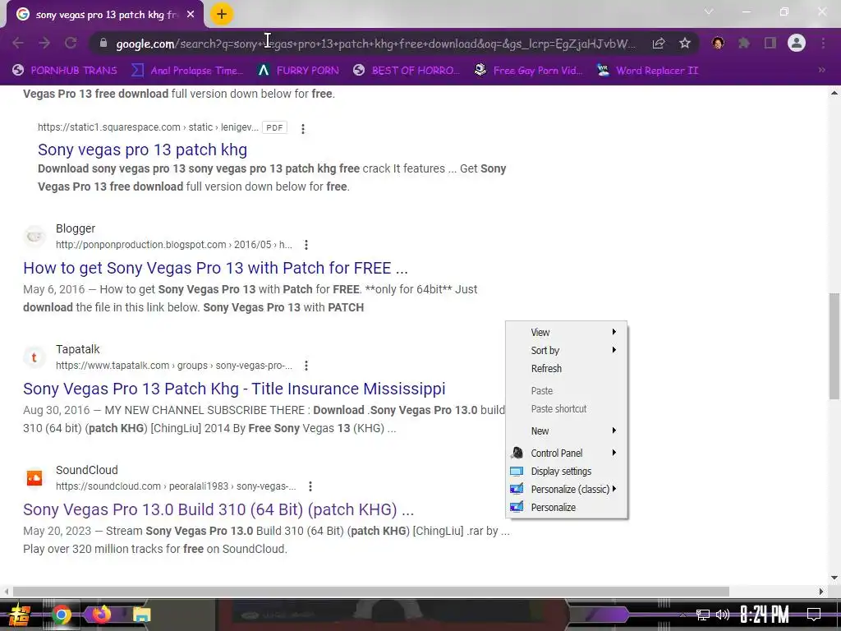Screen dimensions: 841x631
Task: Open the network tray icon
Action: 703,615
